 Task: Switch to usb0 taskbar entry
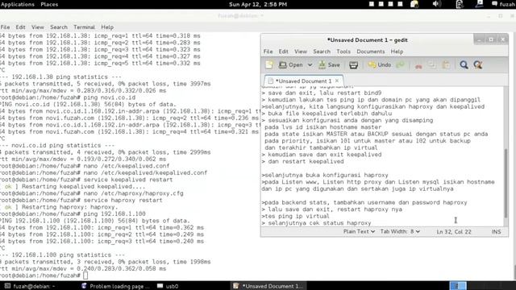(168, 286)
